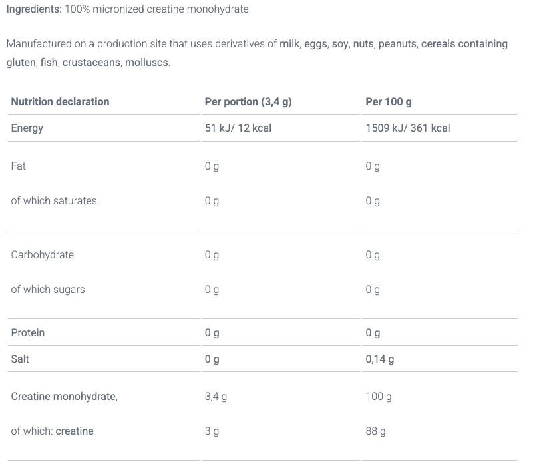Viewport: 539px width, 462px height.
Task: Select the '51 kJ/ 12 kcal' energy value
Action: [x=238, y=128]
